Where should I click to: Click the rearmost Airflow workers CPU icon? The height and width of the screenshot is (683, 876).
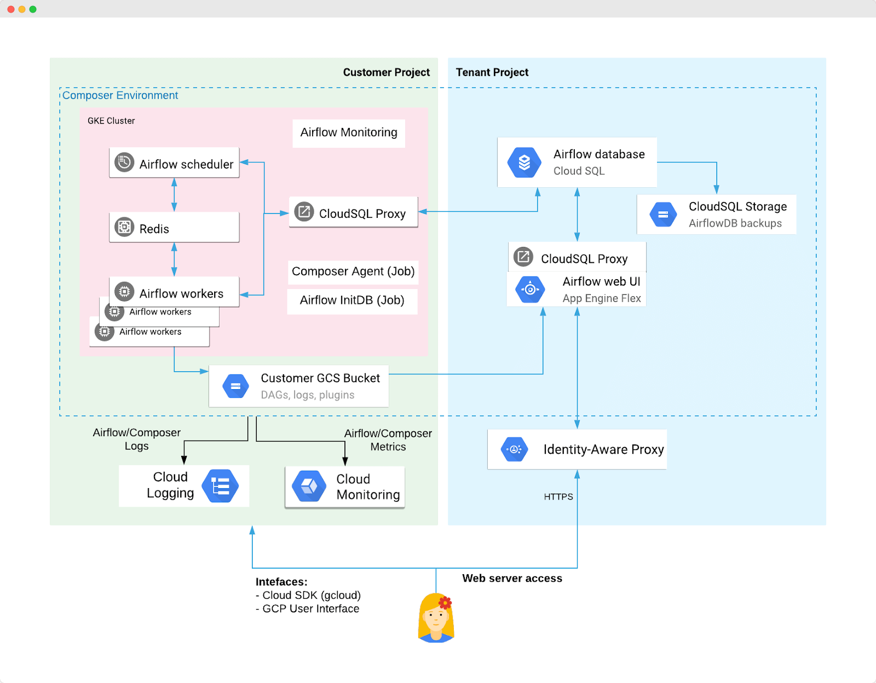[103, 332]
